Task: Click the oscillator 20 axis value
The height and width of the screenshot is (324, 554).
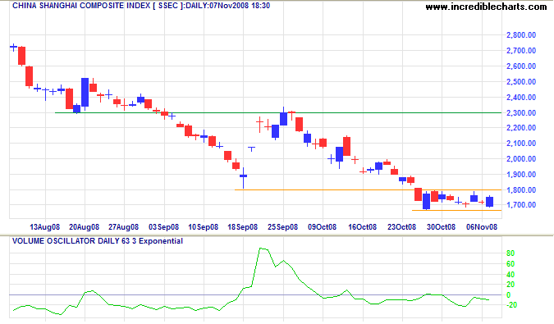Action: click(511, 285)
